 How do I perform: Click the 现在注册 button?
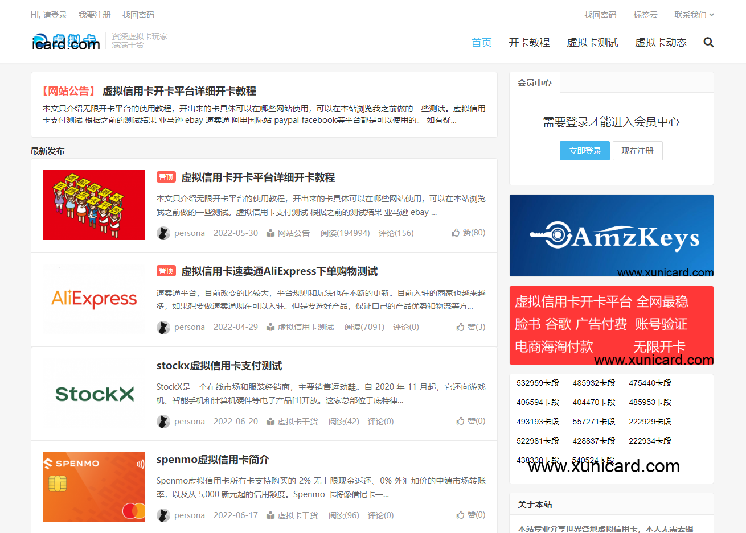tap(637, 151)
